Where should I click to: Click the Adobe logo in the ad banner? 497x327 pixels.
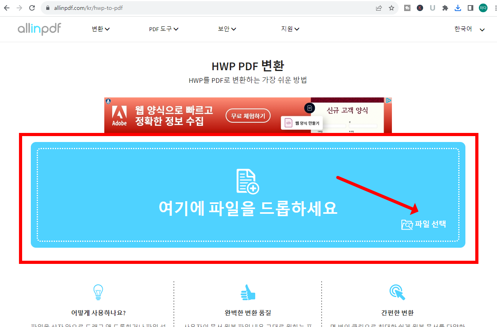119,115
